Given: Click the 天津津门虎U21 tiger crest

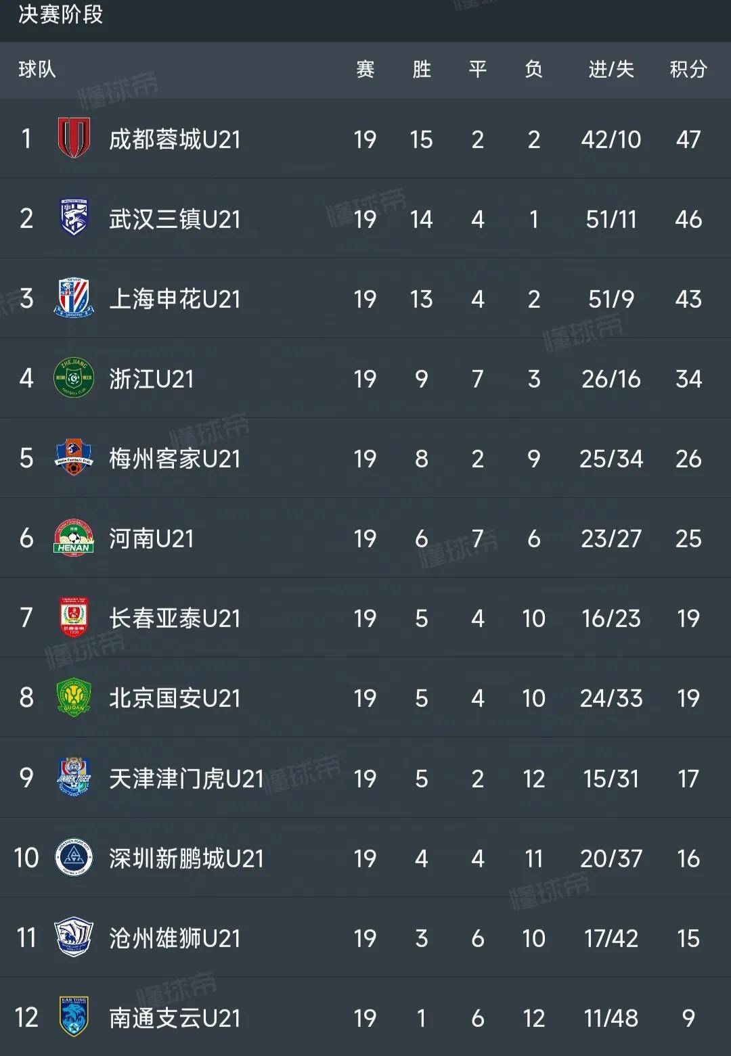Looking at the screenshot, I should tap(74, 779).
